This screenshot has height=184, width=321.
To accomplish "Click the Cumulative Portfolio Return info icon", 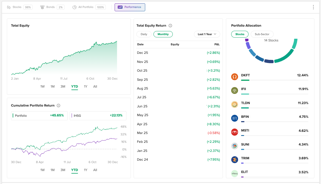I will [58, 105].
